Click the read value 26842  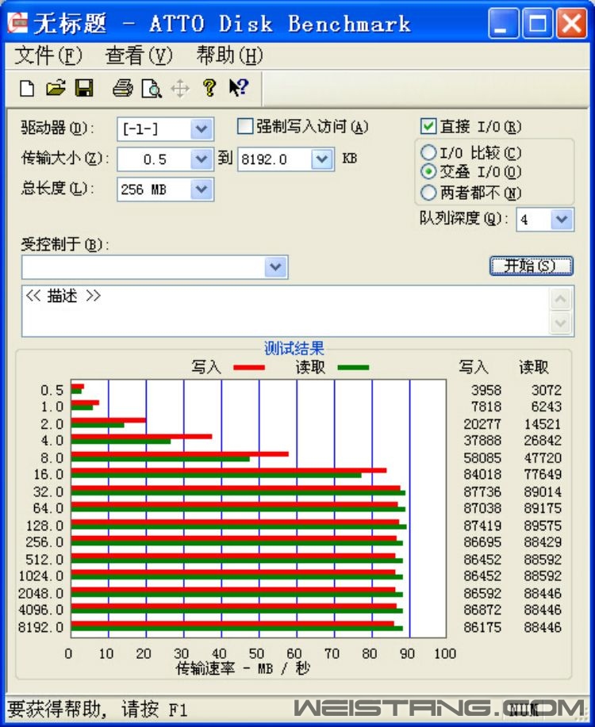[x=543, y=440]
